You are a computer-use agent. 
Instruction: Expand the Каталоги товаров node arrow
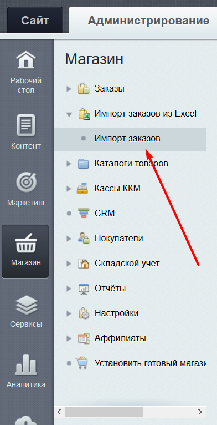tap(69, 164)
